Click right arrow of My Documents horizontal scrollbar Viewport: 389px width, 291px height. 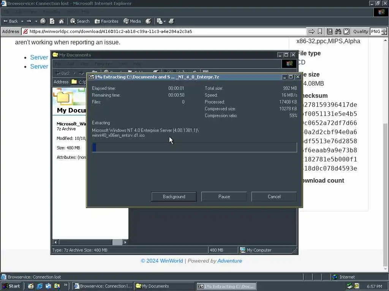tap(125, 242)
